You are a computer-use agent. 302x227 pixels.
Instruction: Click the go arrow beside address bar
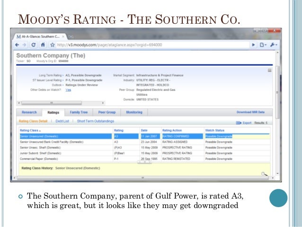(253, 45)
